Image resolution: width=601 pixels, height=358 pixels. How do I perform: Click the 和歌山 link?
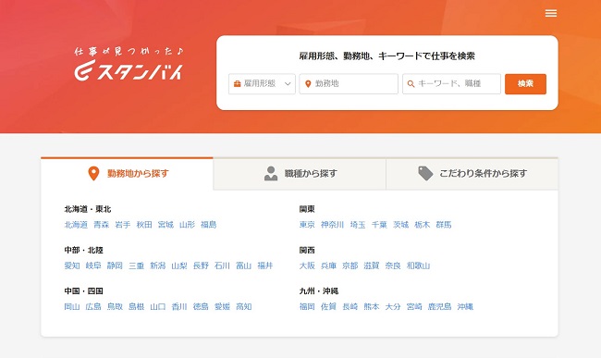[x=418, y=265]
